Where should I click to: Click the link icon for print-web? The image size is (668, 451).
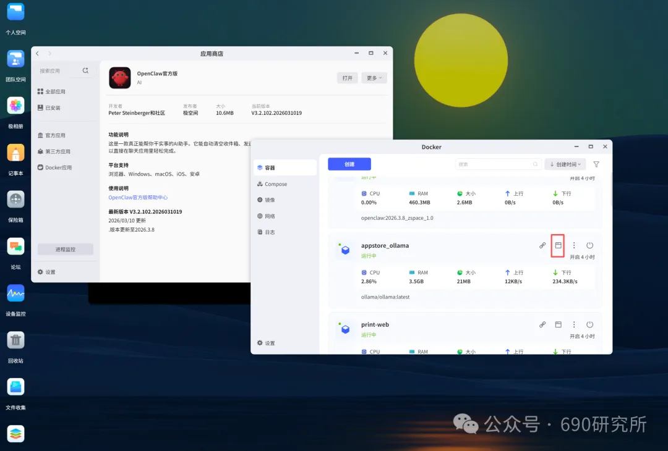coord(542,324)
